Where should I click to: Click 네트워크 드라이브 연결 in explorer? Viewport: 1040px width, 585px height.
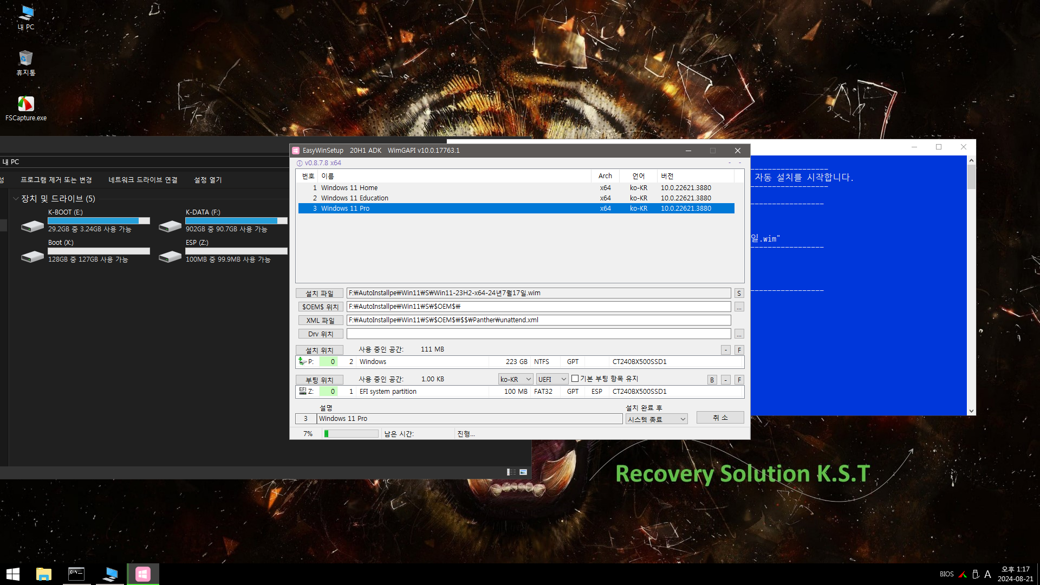point(143,180)
